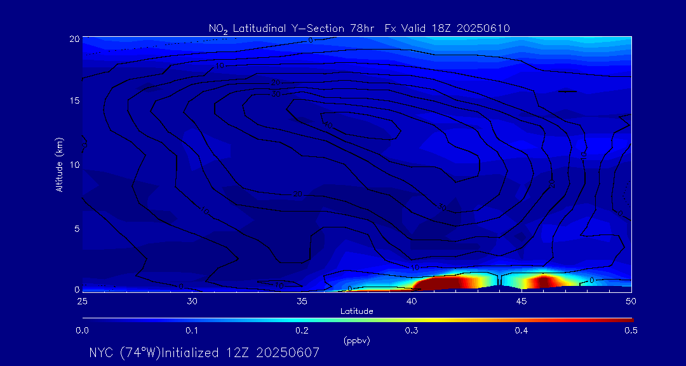
Task: Click the innermost contour label "40"
Action: (x=328, y=125)
